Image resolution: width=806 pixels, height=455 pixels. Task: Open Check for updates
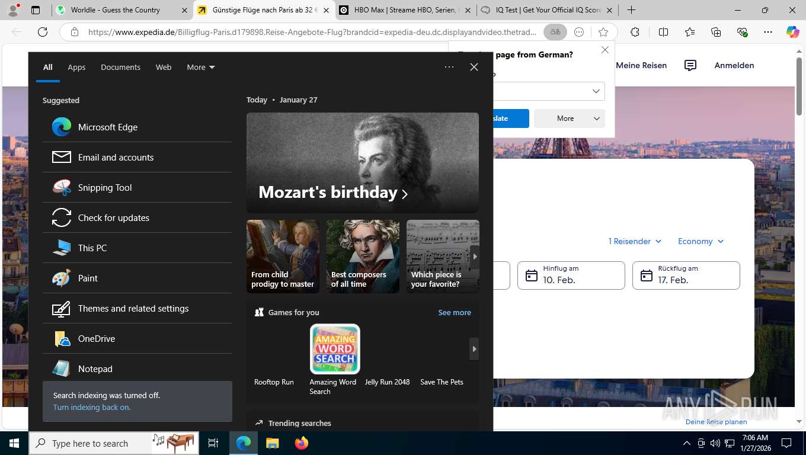click(x=137, y=217)
